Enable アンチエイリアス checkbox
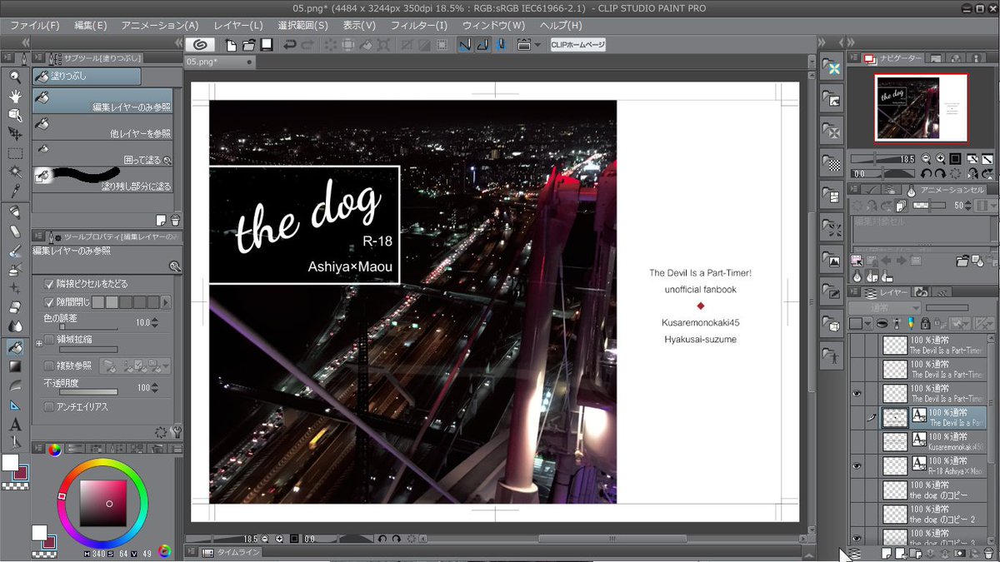 [x=48, y=407]
